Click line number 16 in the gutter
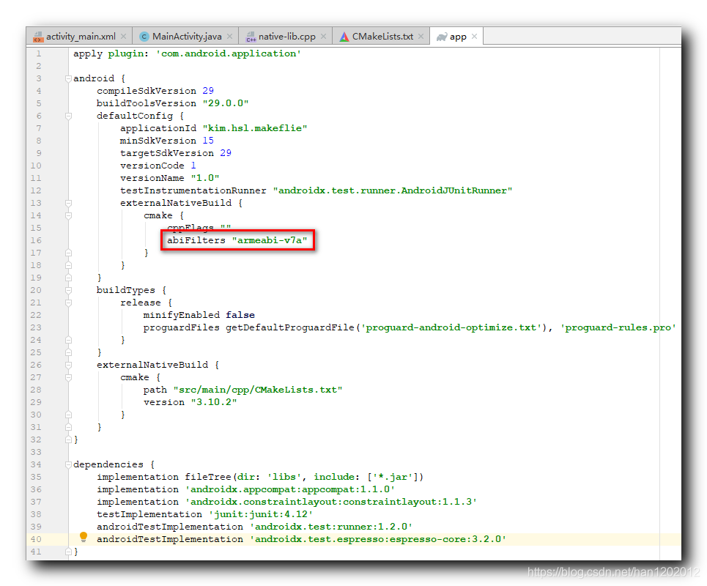 pos(36,240)
